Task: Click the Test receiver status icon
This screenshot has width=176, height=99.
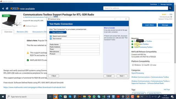Action: (x=51, y=38)
